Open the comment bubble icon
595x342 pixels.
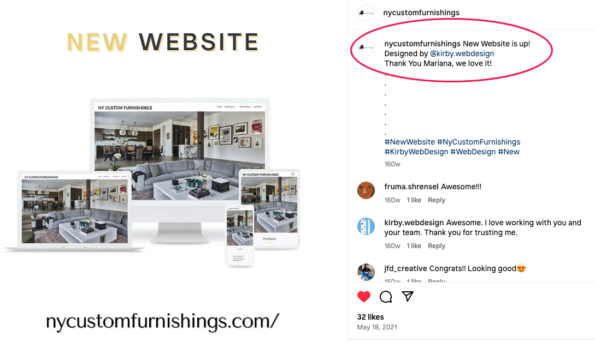tap(386, 297)
